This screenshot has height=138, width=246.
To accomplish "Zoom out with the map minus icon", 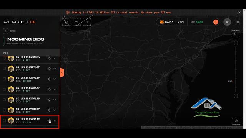I will (236, 96).
